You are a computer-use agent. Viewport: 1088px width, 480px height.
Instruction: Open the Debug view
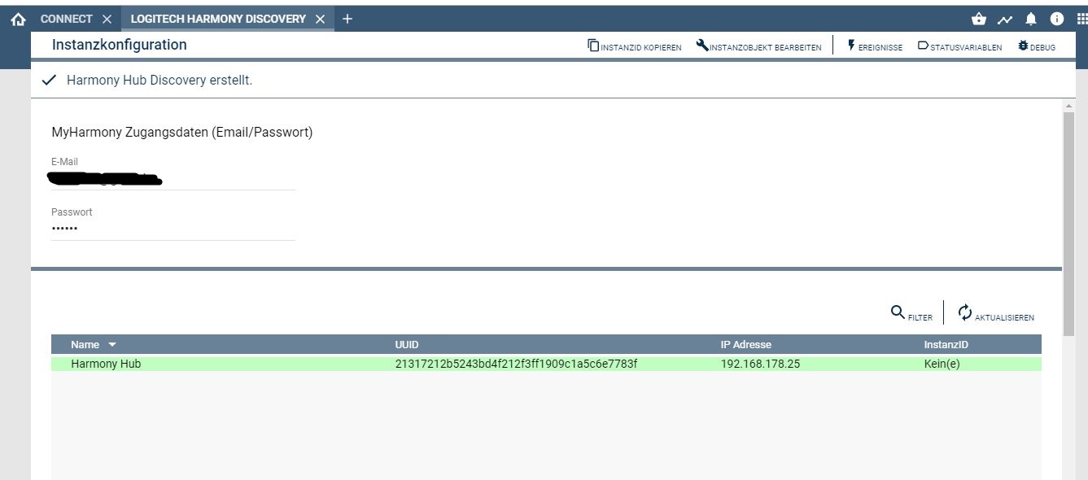click(x=1036, y=46)
